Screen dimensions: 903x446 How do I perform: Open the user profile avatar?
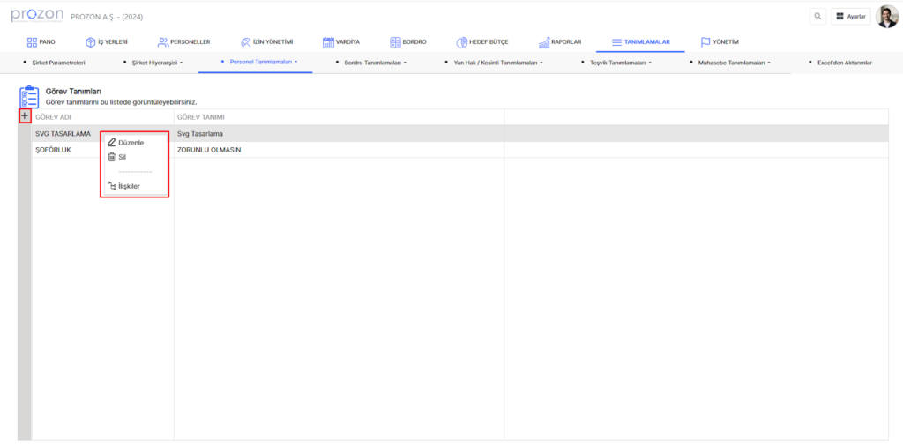coord(886,16)
